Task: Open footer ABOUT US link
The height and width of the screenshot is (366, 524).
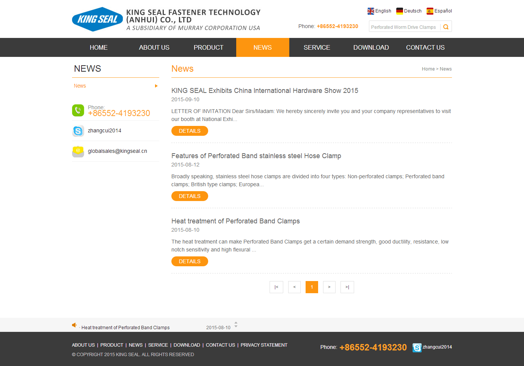Action: point(83,345)
